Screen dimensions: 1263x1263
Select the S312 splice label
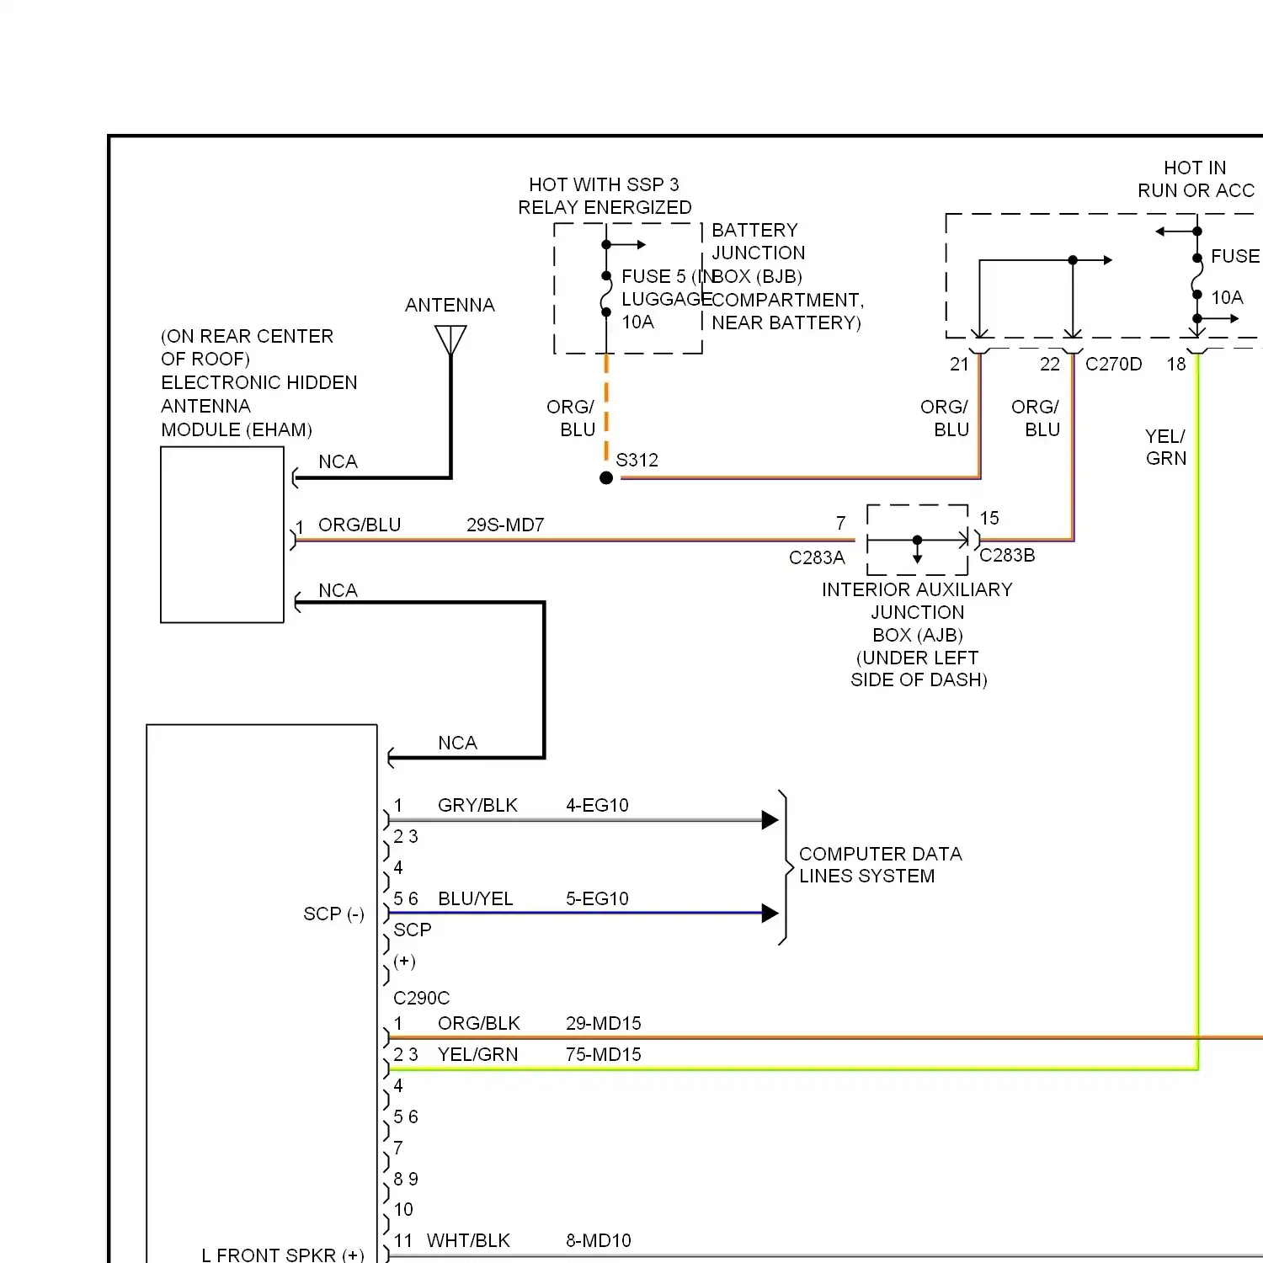tap(637, 460)
